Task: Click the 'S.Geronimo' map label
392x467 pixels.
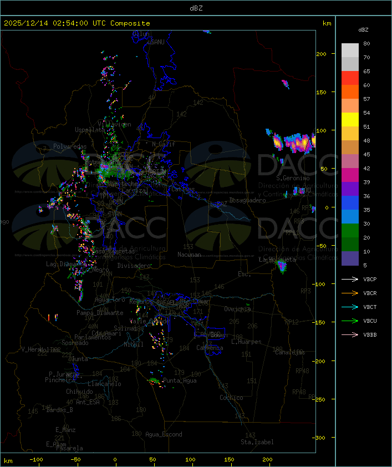Action: pos(293,178)
